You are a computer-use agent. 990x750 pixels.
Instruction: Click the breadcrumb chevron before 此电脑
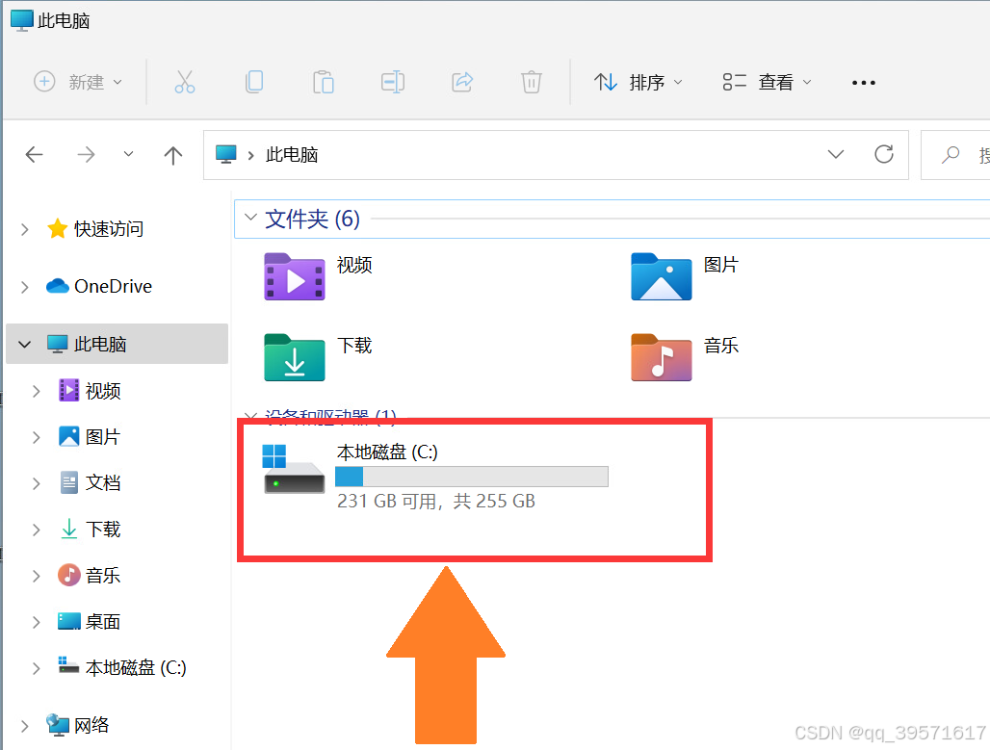[x=250, y=155]
